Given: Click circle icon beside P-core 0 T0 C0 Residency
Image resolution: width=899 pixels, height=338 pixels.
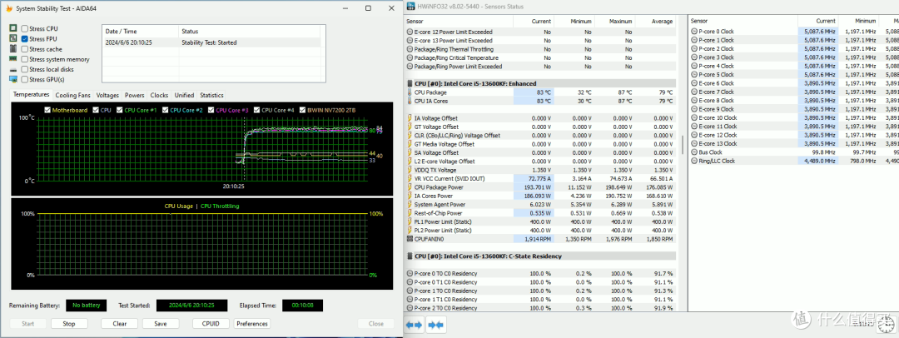Looking at the screenshot, I should pyautogui.click(x=410, y=274).
